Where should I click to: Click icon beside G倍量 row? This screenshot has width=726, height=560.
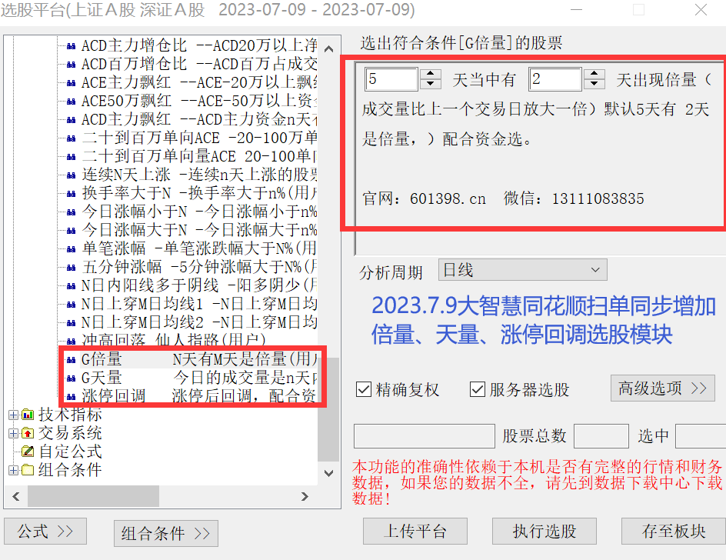pyautogui.click(x=72, y=359)
